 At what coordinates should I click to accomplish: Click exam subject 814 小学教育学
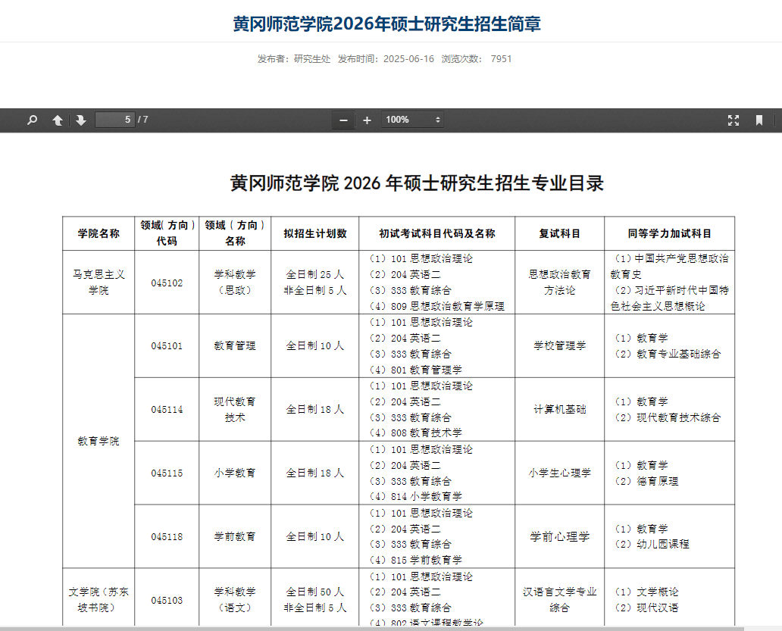click(x=427, y=496)
